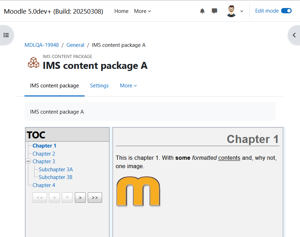300x237 pixels.
Task: Open the More menu in top navigation
Action: 143,11
